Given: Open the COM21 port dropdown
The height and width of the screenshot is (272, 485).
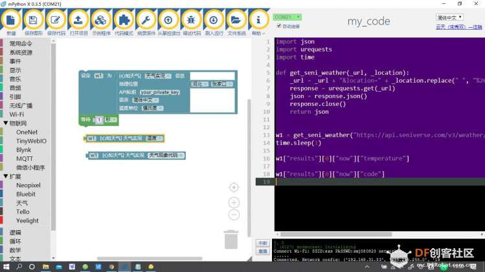Looking at the screenshot, I should click(287, 17).
